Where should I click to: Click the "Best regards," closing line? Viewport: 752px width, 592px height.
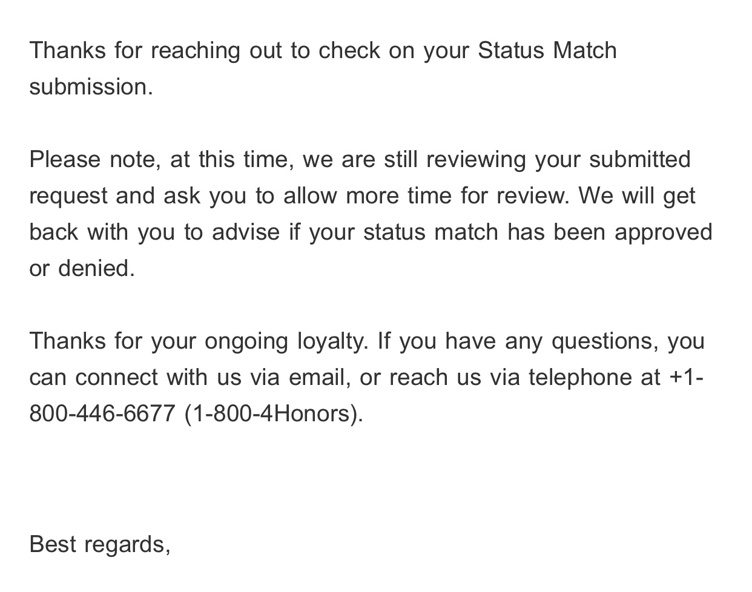100,545
